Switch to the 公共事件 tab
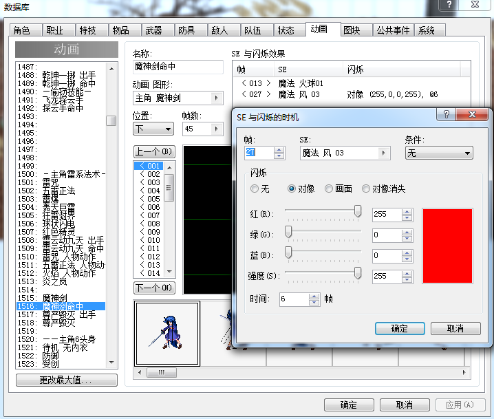The height and width of the screenshot is (419, 494). 393,30
